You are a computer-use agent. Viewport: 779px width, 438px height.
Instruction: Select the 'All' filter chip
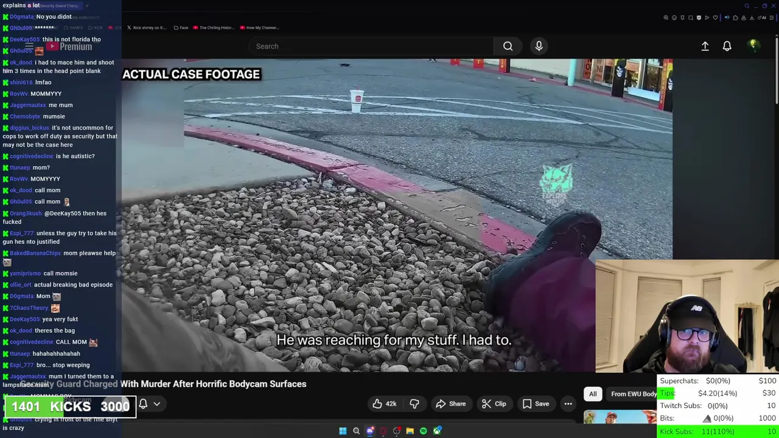point(593,394)
